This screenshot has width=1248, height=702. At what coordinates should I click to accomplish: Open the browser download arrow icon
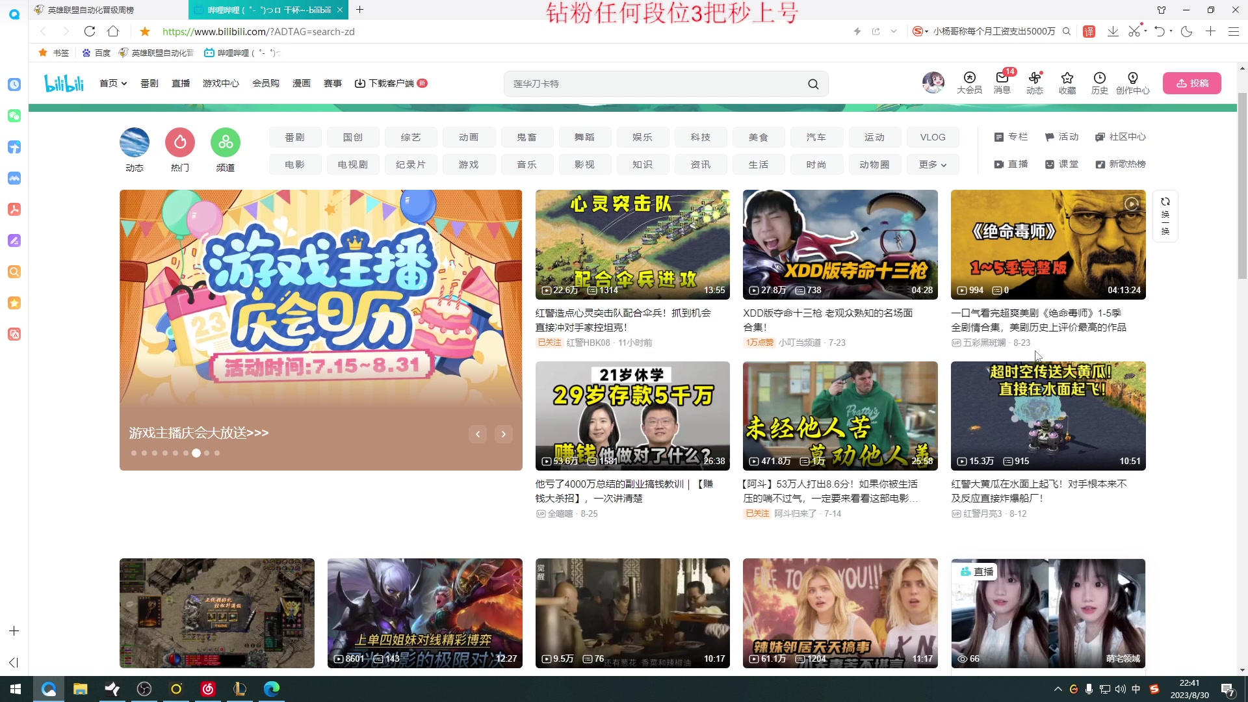(1113, 31)
